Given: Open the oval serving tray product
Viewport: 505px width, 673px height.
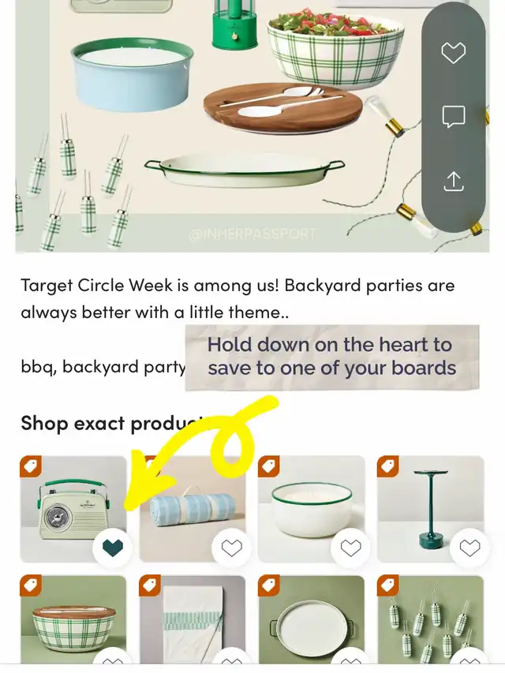Looking at the screenshot, I should (312, 620).
